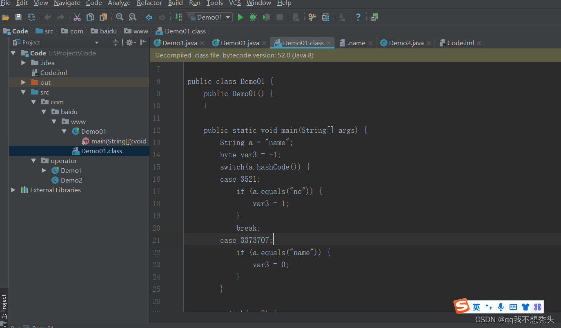This screenshot has height=328, width=561.
Task: Click the Save All toolbar icon
Action: [18, 17]
